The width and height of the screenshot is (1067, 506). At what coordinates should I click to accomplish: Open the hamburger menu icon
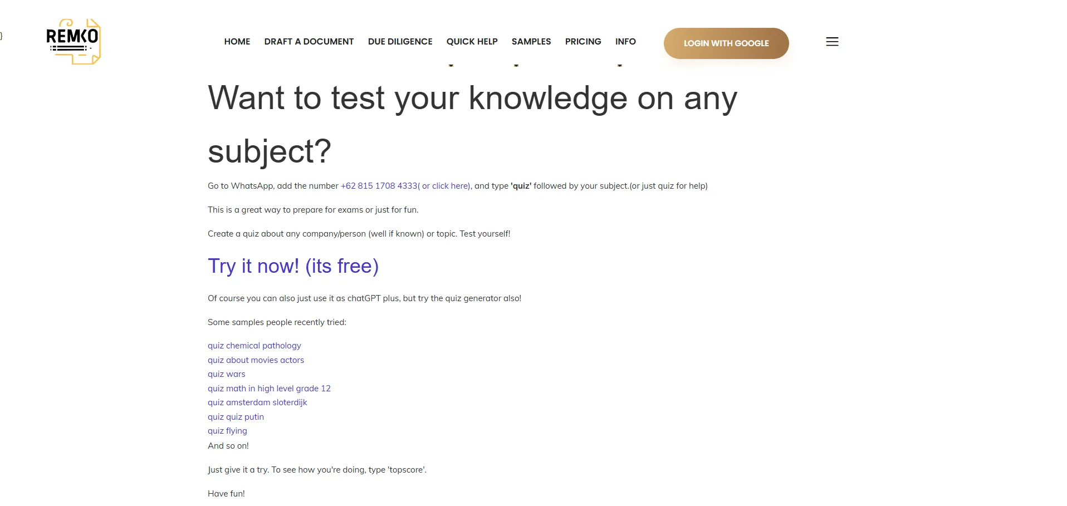[832, 42]
